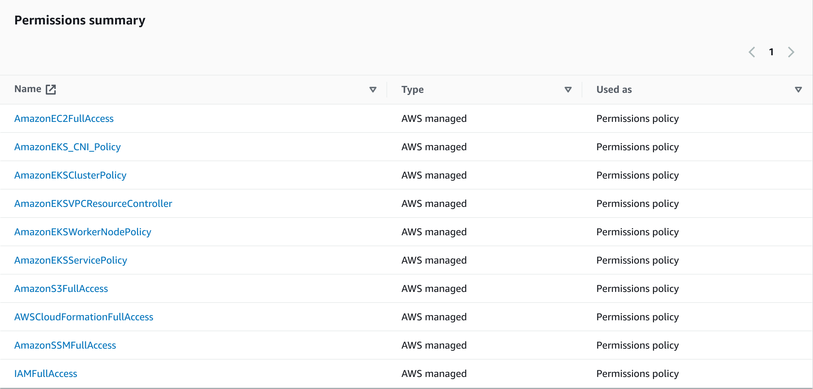The height and width of the screenshot is (389, 813).
Task: Go to next page with right chevron
Action: coord(791,52)
